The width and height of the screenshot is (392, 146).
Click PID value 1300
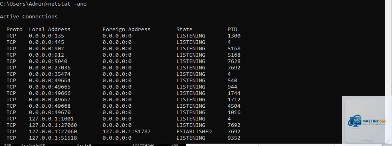click(x=234, y=36)
